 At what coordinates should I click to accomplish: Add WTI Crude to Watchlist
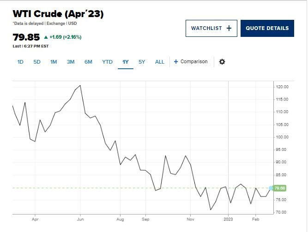click(211, 28)
